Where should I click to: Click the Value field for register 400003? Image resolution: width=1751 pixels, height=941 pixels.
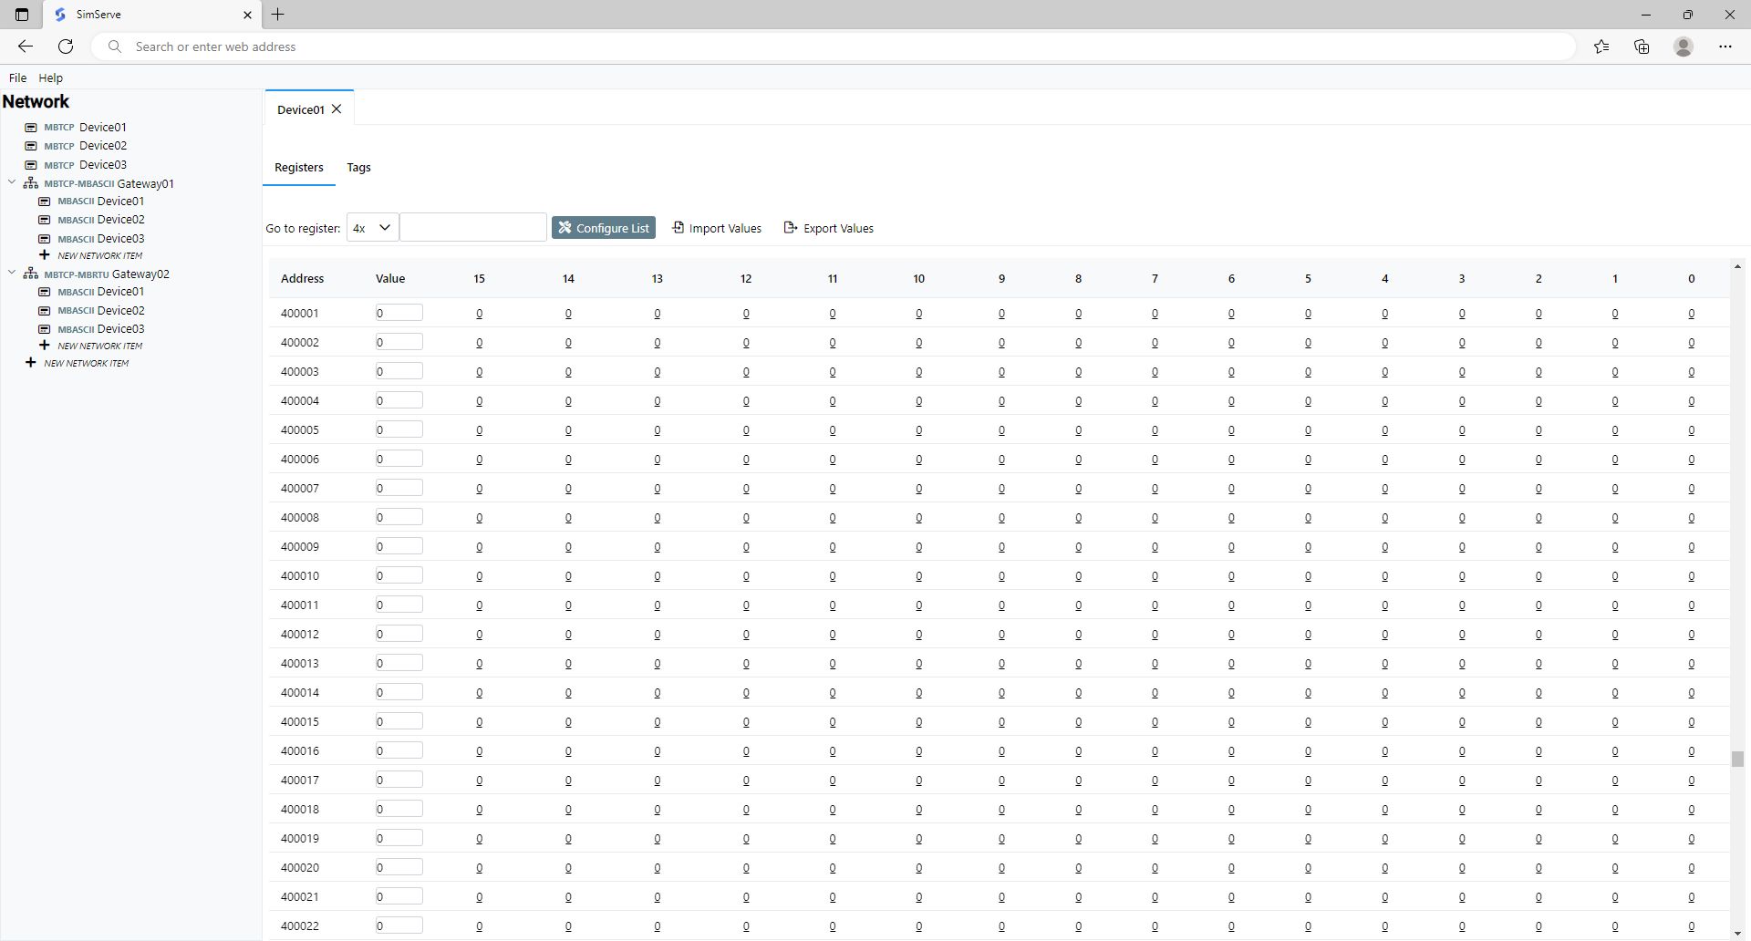[399, 370]
